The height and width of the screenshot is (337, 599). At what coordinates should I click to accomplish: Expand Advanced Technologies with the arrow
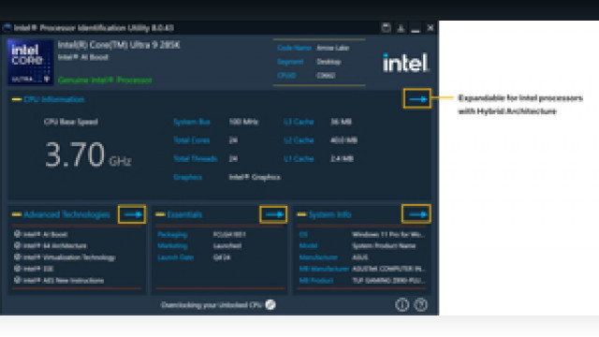132,214
